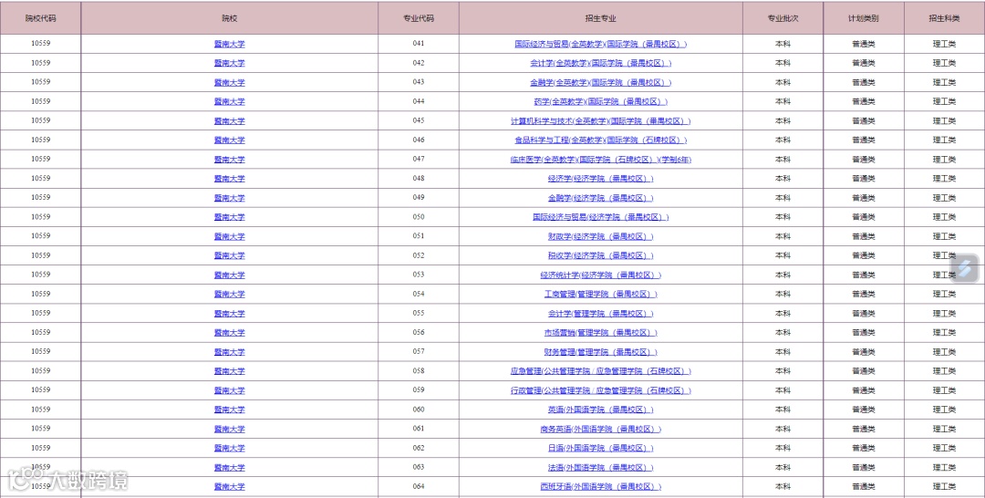Viewport: 985px width, 498px height.
Task: Select 10559 school code in row 056
Action: click(x=41, y=333)
